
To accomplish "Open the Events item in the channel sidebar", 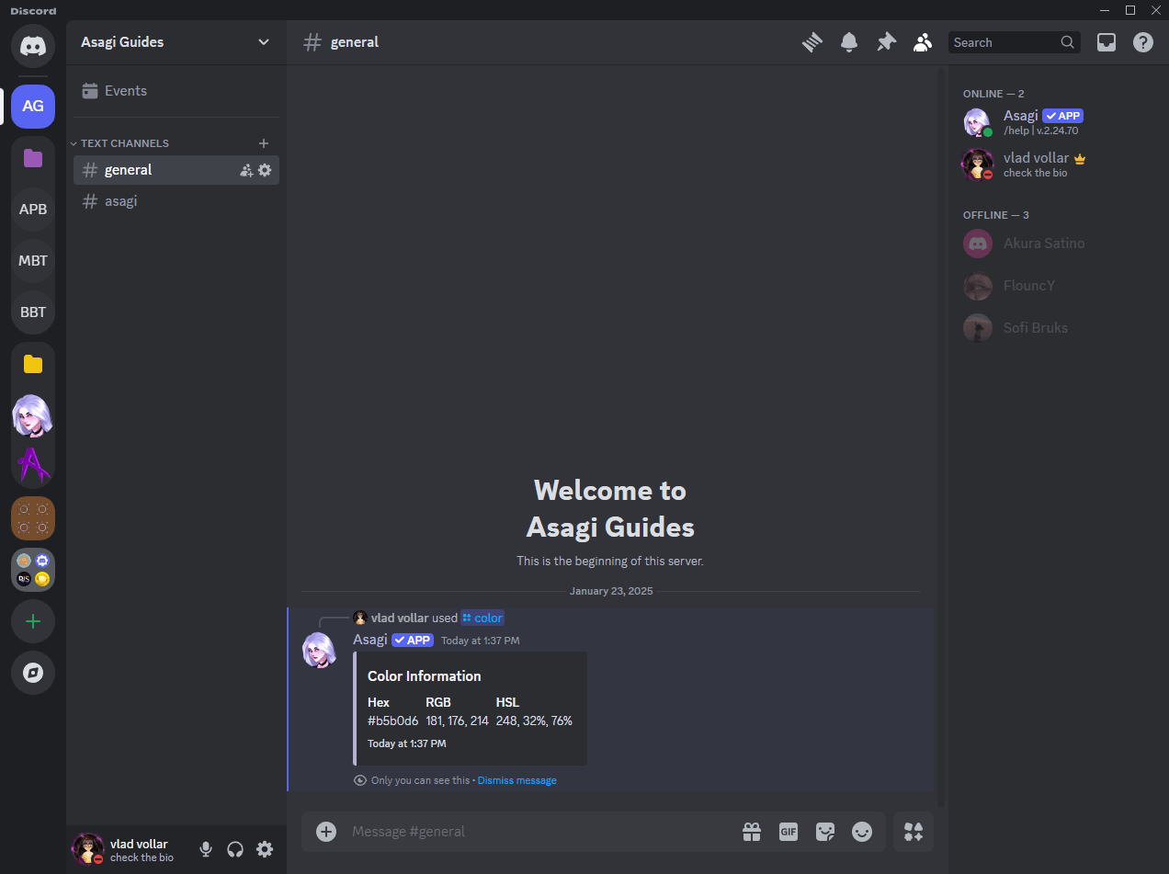I will point(176,91).
